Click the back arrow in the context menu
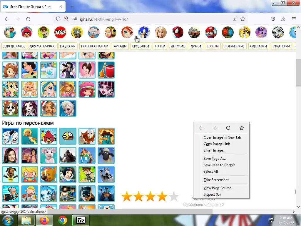 click(201, 128)
